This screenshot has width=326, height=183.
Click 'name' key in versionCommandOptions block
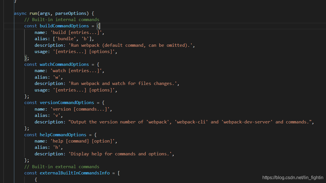pyautogui.click(x=40, y=109)
